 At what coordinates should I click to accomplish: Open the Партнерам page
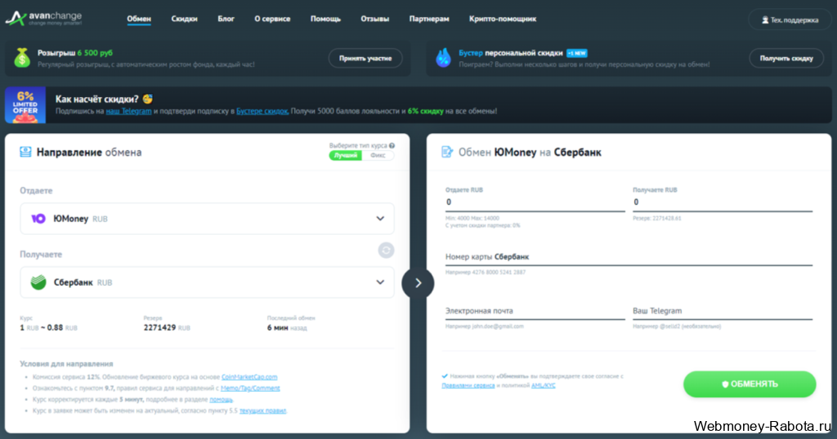pyautogui.click(x=429, y=19)
